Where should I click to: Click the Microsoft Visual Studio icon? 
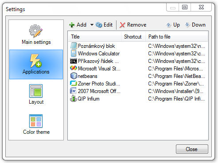pyautogui.click(x=74, y=68)
